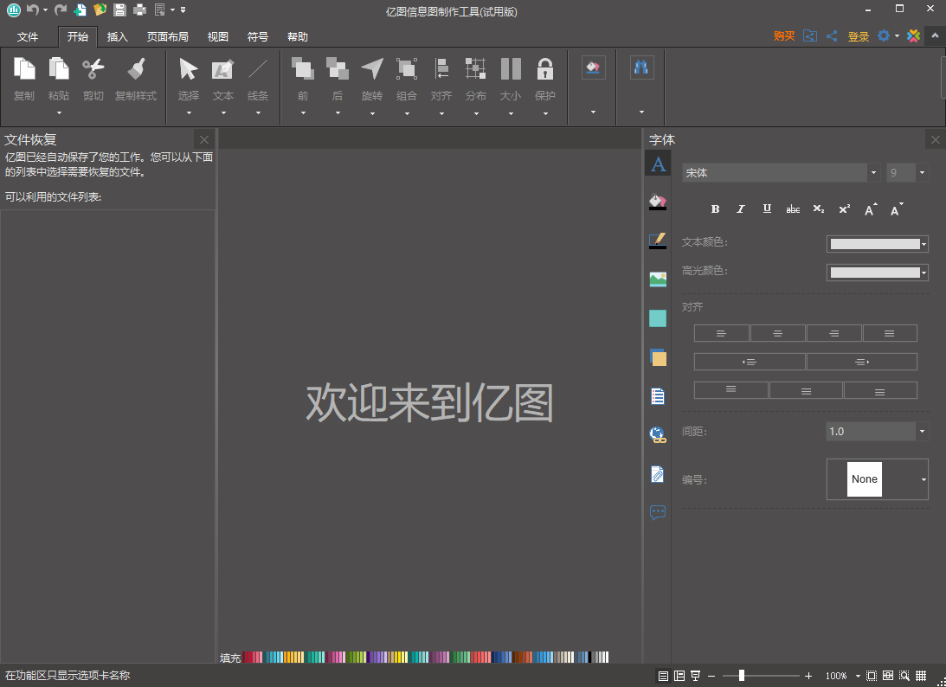Viewport: 946px width, 687px height.
Task: Open the comment bubble panel in sidebar
Action: pyautogui.click(x=658, y=512)
